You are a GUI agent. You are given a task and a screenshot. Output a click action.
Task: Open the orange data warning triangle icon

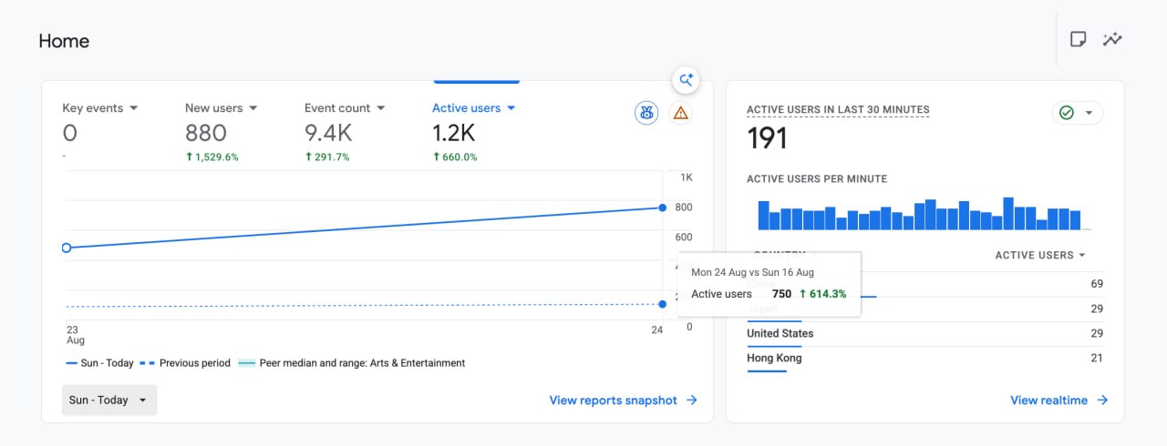680,113
